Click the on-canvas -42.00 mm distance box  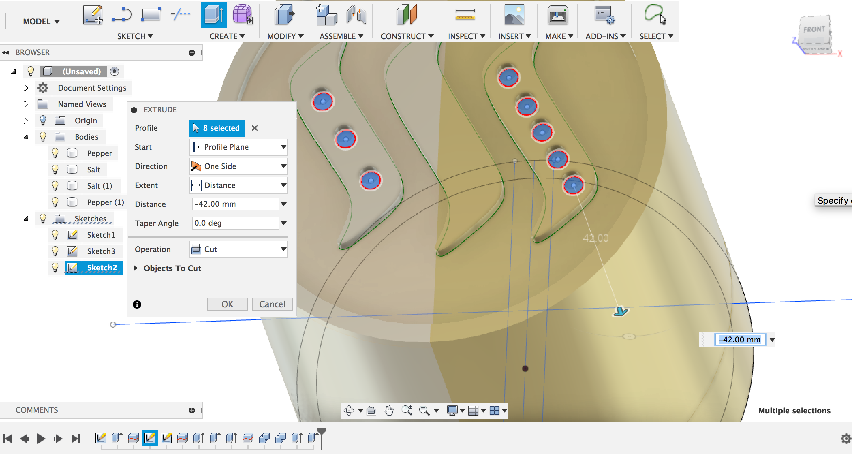click(x=740, y=340)
